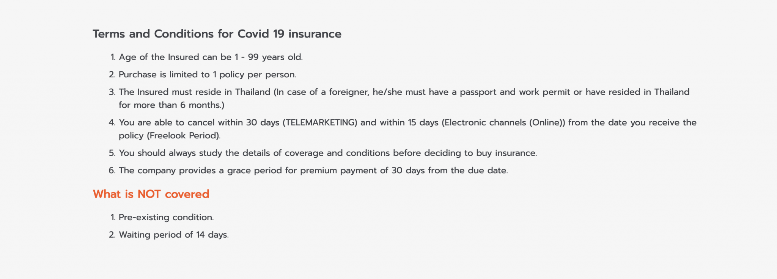Click list number 6 before grace period item
The height and width of the screenshot is (279, 777).
point(112,171)
